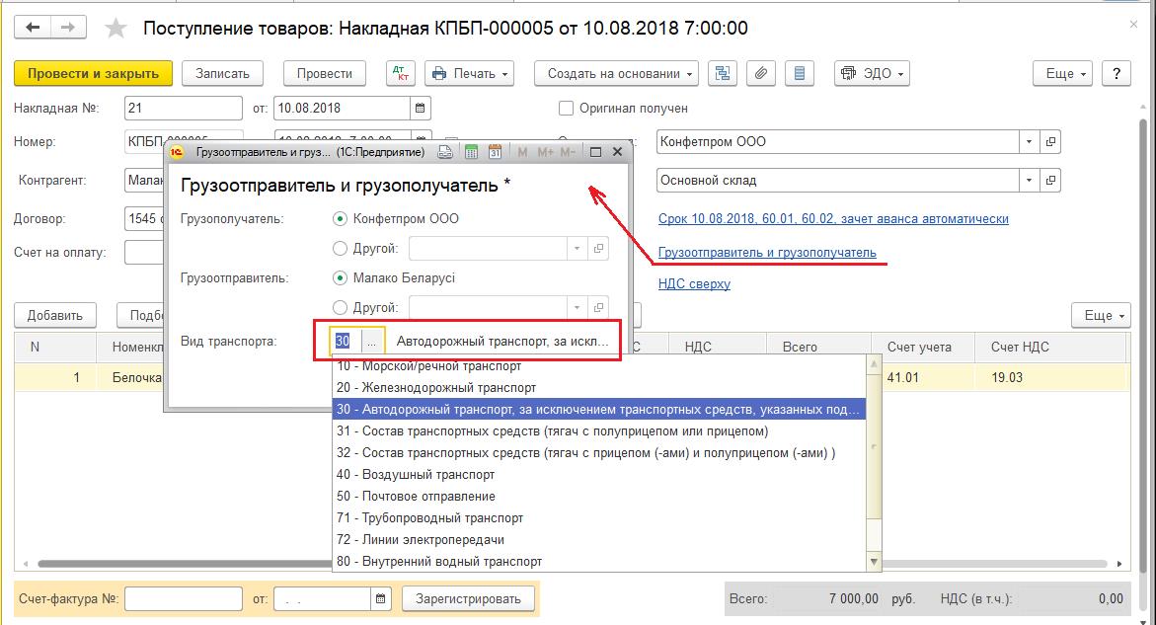Choose 80 - Внутренний водный транспорт

point(599,561)
